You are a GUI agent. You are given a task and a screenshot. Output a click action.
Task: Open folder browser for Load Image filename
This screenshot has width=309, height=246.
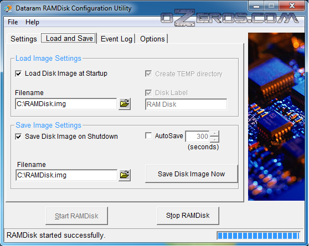tap(125, 104)
